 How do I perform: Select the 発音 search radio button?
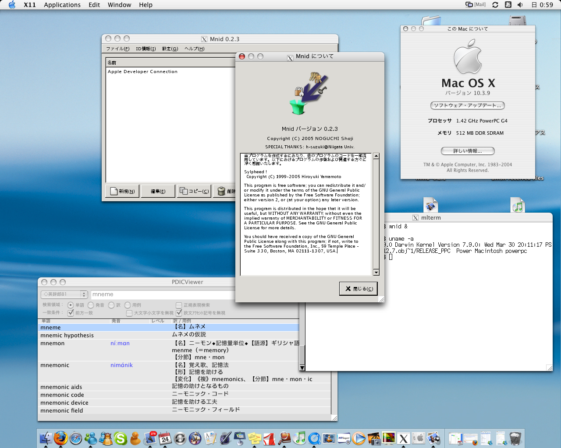click(x=91, y=305)
